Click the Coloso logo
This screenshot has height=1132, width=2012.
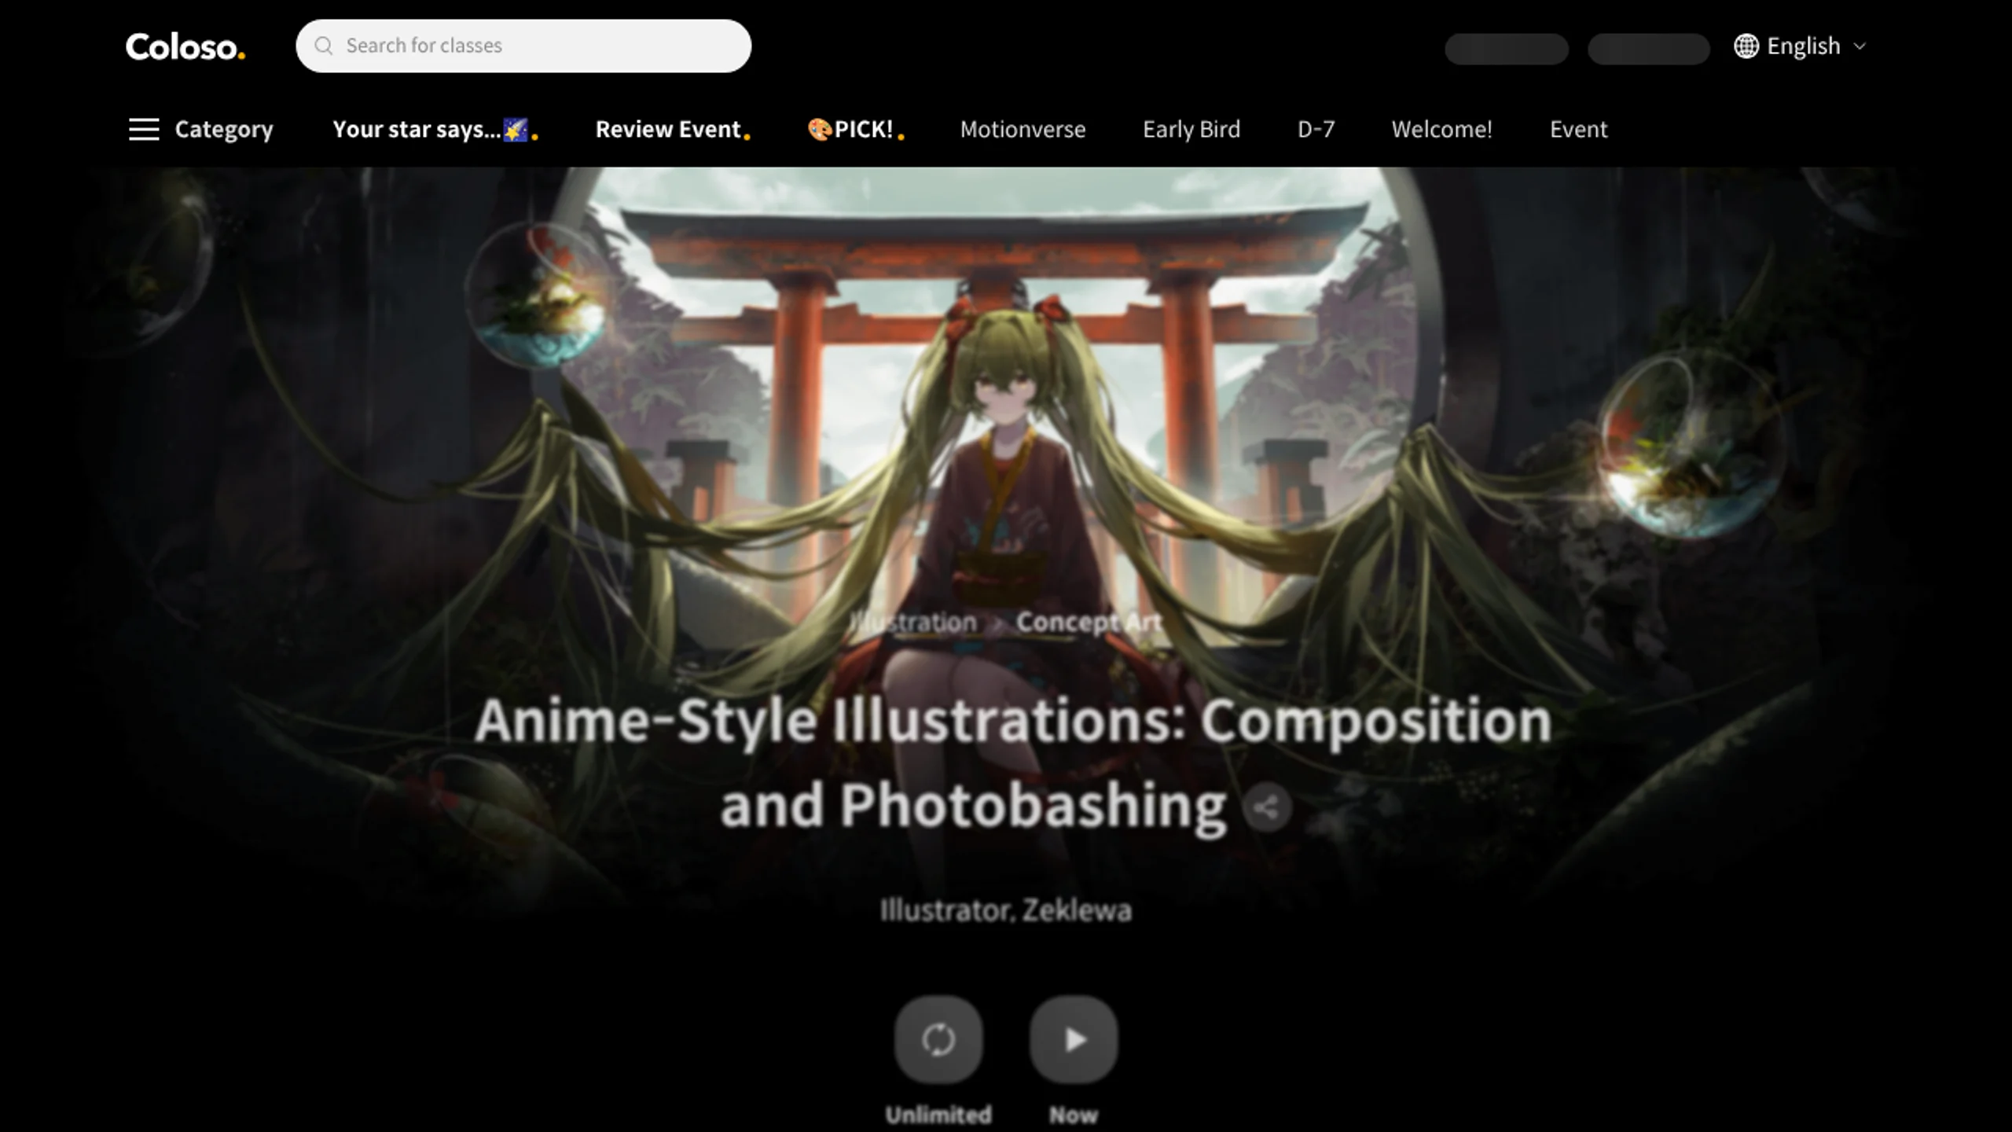(185, 46)
